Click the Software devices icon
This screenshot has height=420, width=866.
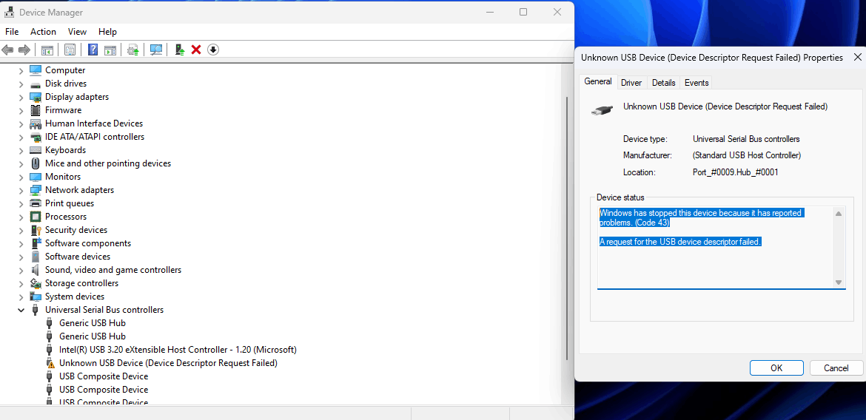pyautogui.click(x=36, y=257)
